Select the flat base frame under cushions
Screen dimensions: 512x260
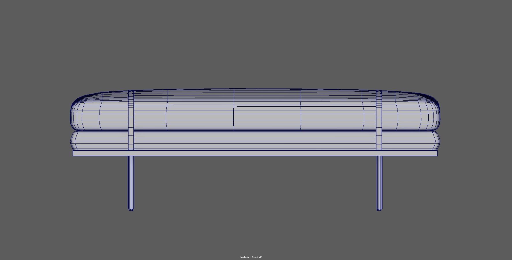pyautogui.click(x=255, y=153)
